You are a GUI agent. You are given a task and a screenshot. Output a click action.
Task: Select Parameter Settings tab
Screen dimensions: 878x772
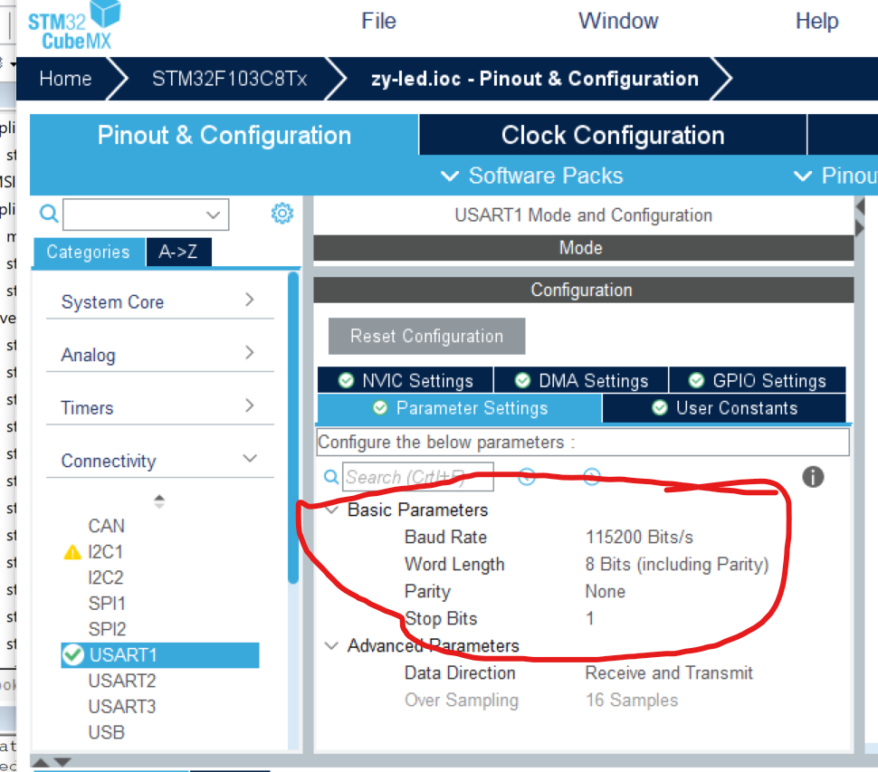point(460,408)
